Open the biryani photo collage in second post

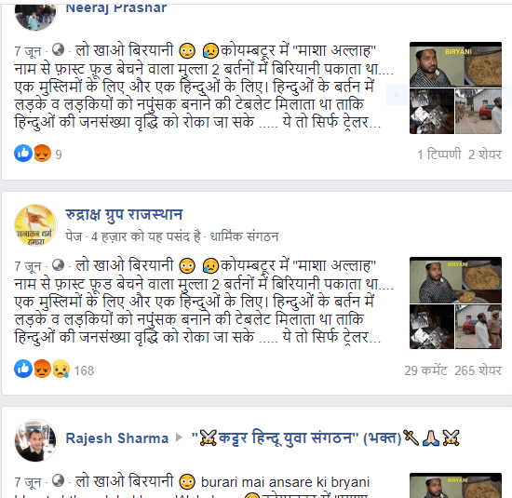(x=455, y=303)
